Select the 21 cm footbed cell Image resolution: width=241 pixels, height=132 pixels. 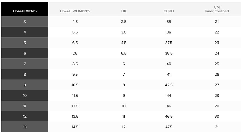coord(217,22)
